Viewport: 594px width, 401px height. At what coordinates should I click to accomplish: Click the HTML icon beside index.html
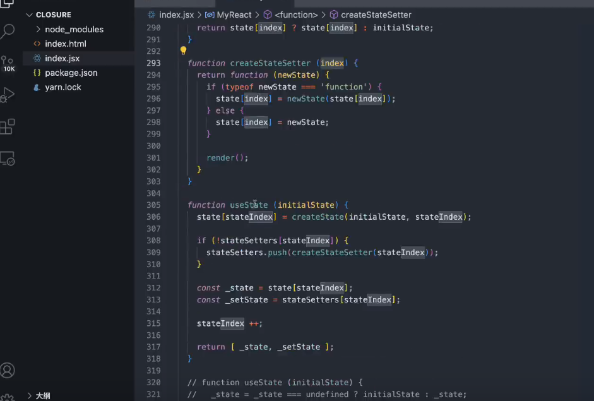pos(37,44)
